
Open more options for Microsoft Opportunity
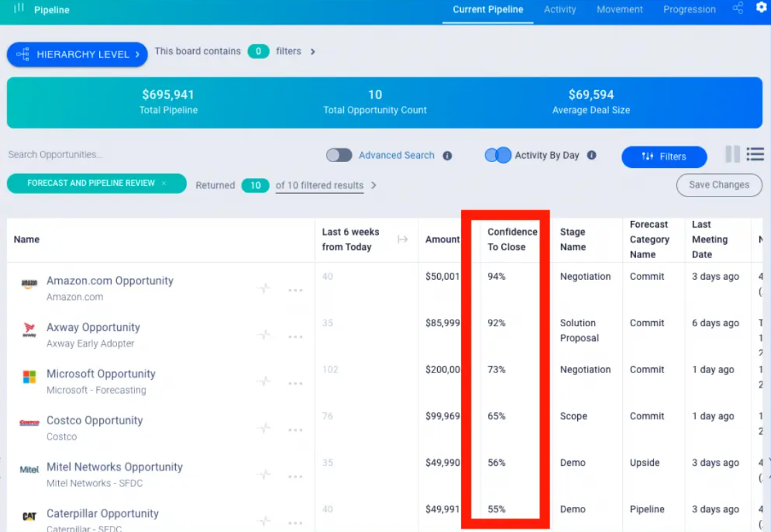295,383
